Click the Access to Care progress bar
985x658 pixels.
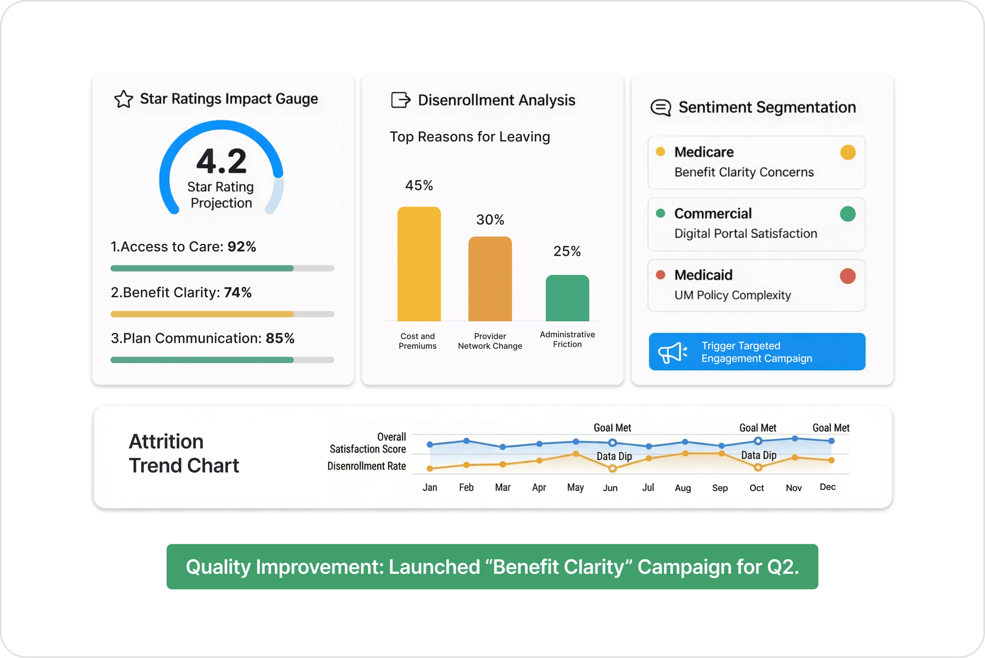point(222,268)
